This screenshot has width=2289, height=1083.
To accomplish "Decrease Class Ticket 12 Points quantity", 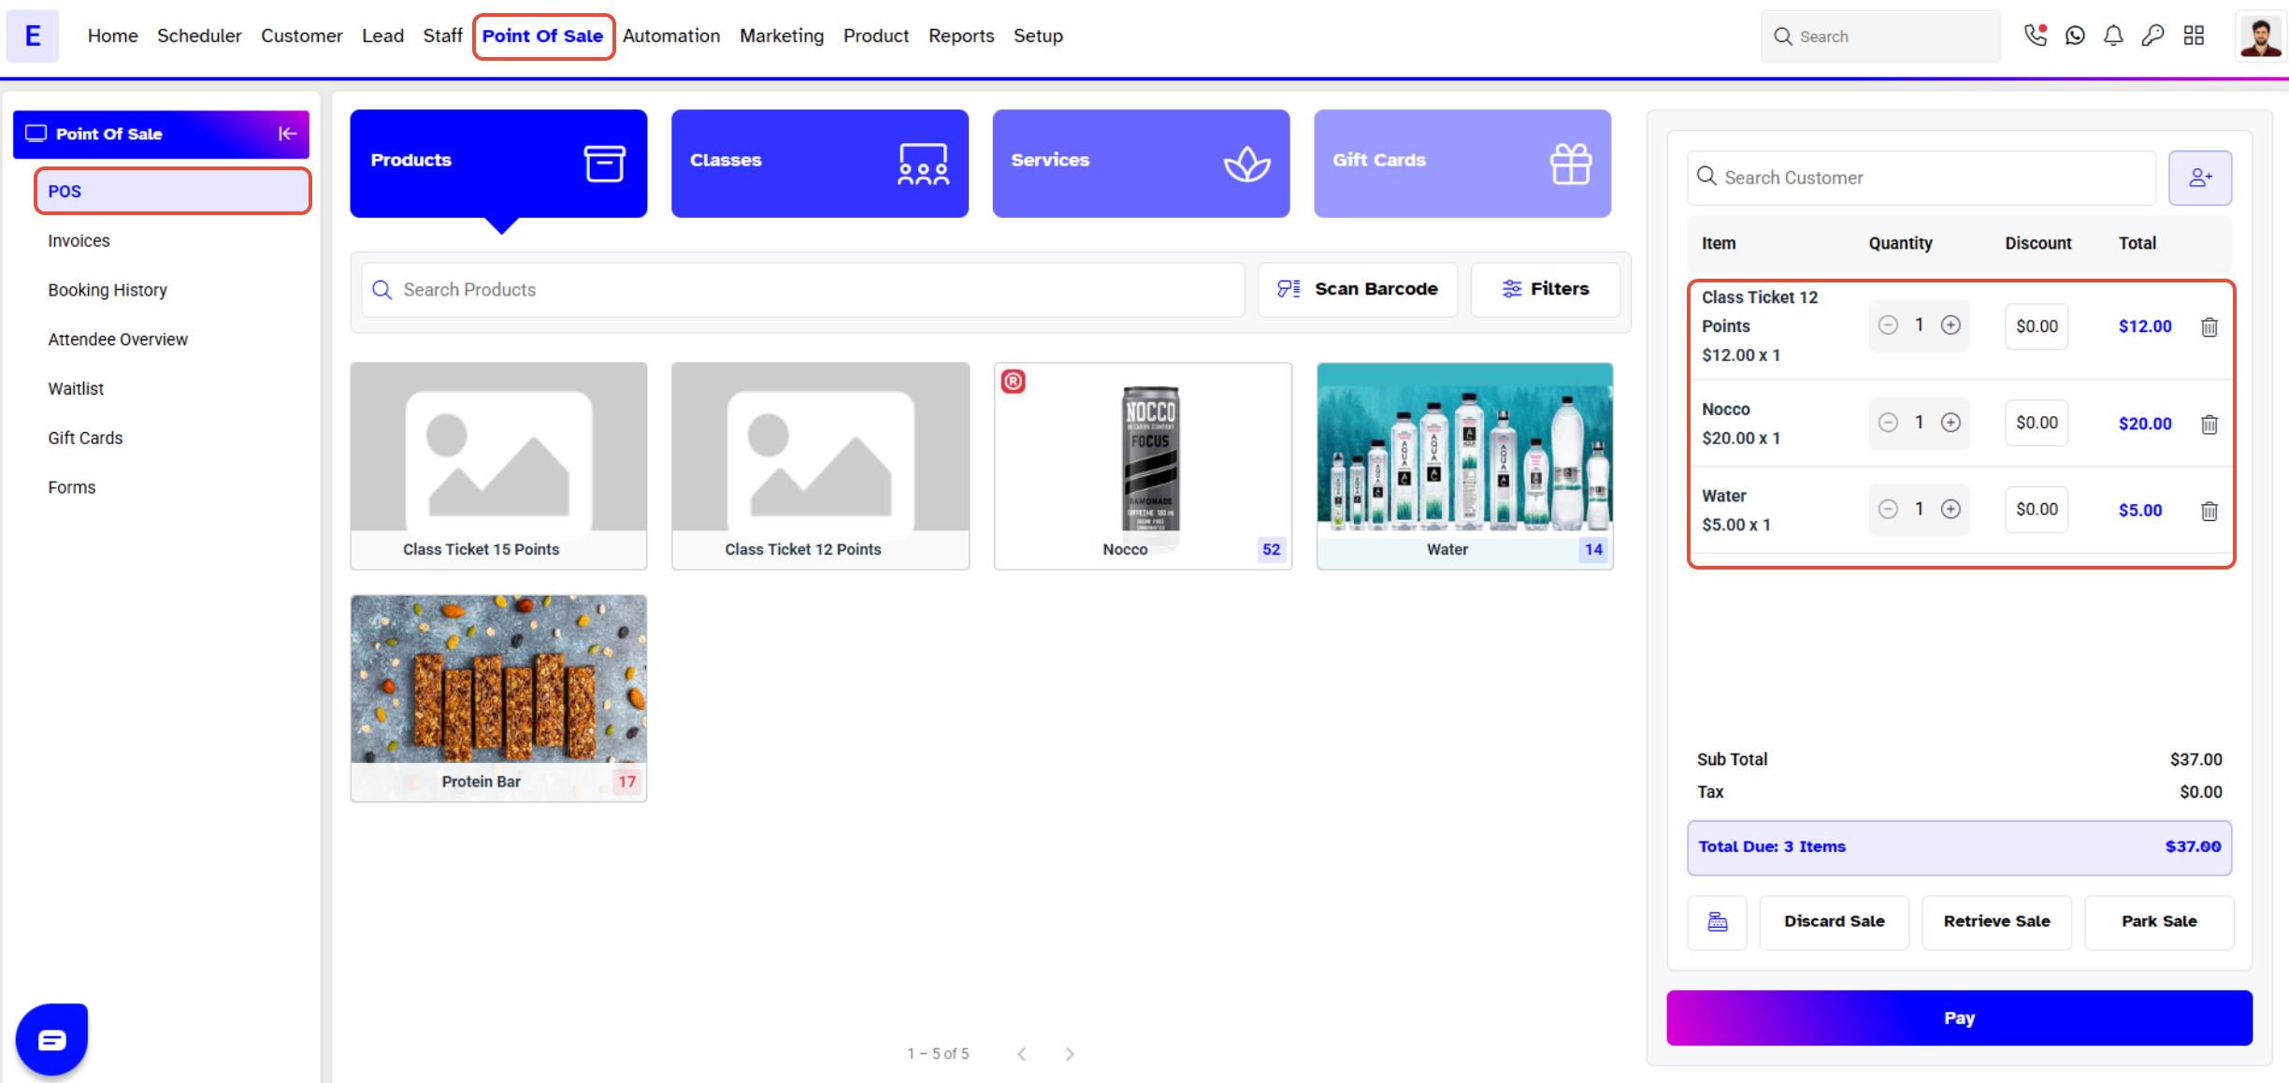I will coord(1888,325).
